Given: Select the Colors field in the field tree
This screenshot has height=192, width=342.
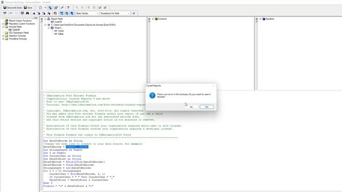Looking at the screenshot, I should pos(61,31).
